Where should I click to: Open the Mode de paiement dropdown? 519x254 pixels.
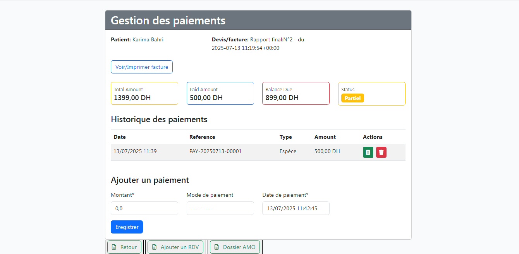[x=220, y=208]
